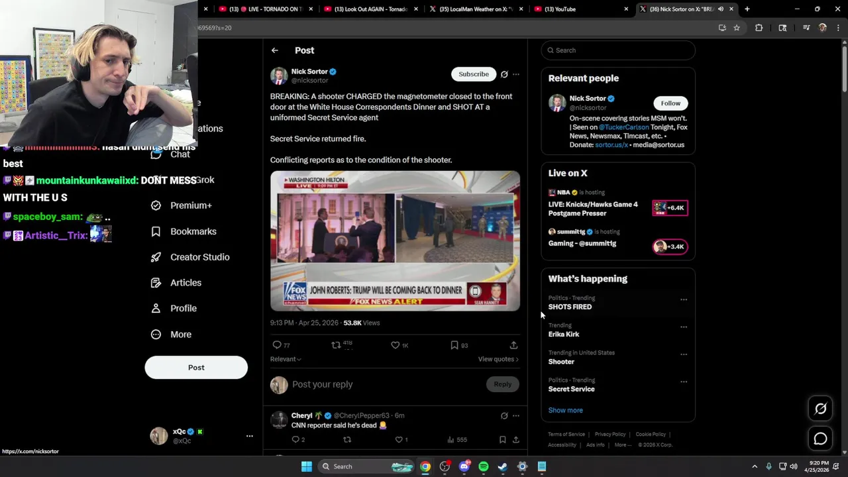Like Cheryl's reply with 1 like
Image resolution: width=848 pixels, height=477 pixels.
pyautogui.click(x=399, y=439)
